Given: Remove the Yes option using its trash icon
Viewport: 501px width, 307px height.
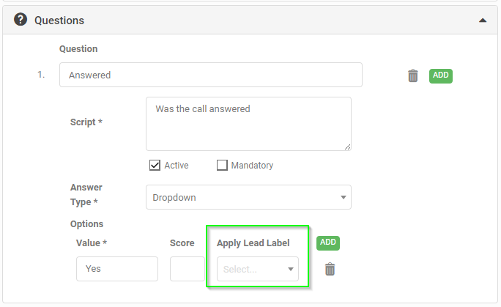Looking at the screenshot, I should (x=330, y=269).
